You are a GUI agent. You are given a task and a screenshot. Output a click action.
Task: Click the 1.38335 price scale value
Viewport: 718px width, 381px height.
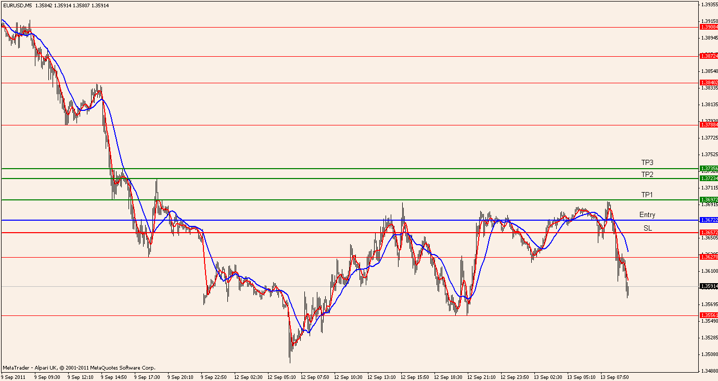[709, 87]
